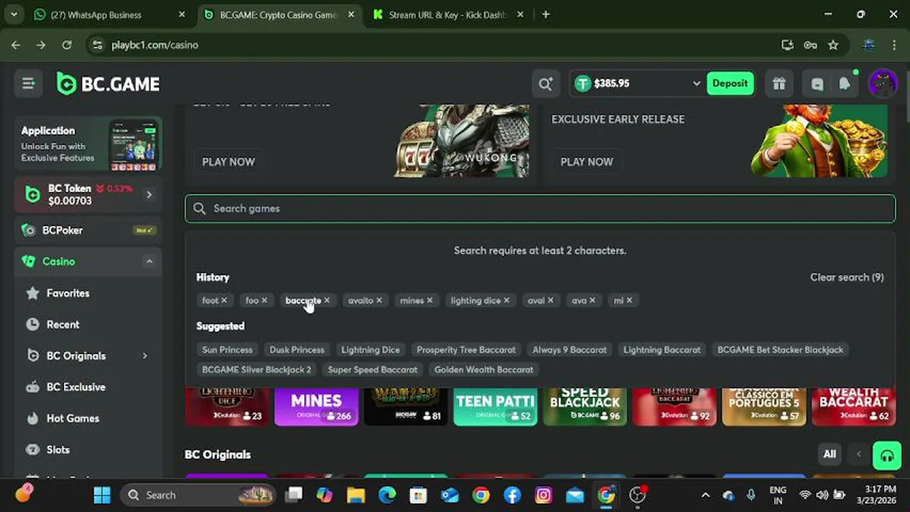The width and height of the screenshot is (910, 512).
Task: Remove 'lighting dice' from search history
Action: [x=506, y=300]
